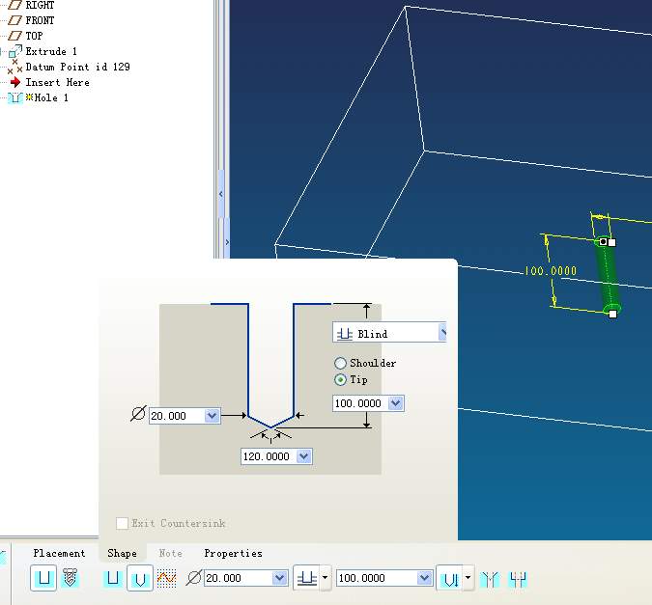Image resolution: width=652 pixels, height=605 pixels.
Task: Open the Blind depth type dropdown
Action: [x=442, y=332]
